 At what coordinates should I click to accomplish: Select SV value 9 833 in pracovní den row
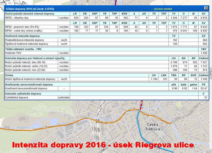[x=204, y=27]
